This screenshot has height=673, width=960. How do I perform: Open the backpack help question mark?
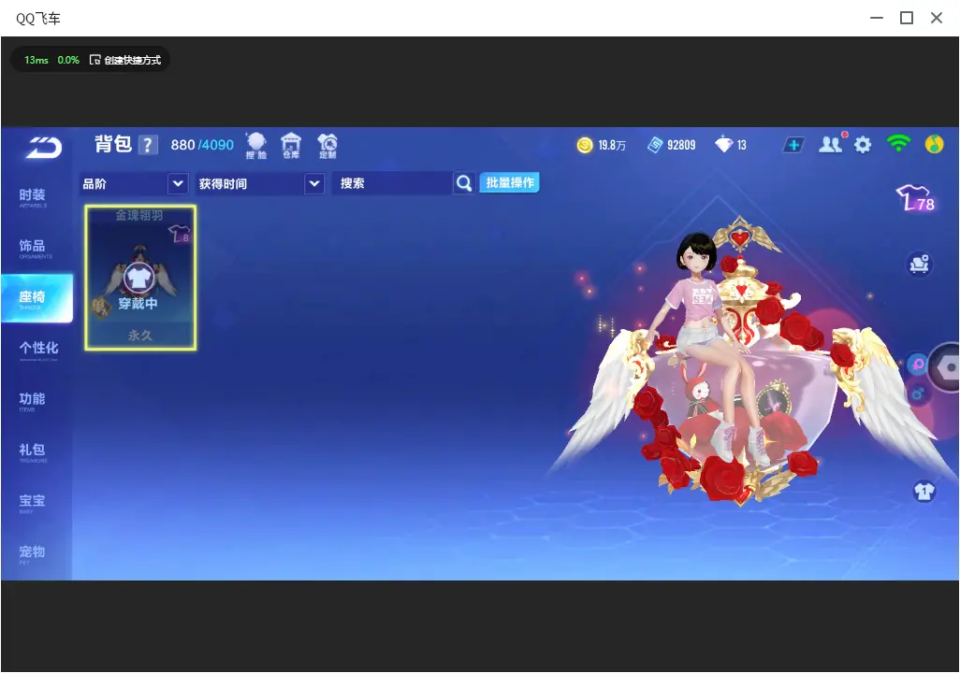pyautogui.click(x=148, y=145)
